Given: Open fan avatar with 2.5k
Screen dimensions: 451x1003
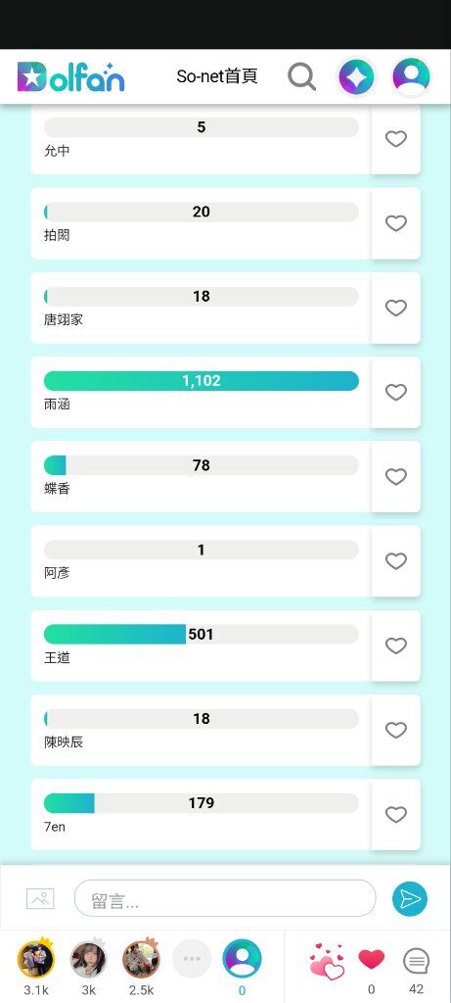Looking at the screenshot, I should (141, 959).
